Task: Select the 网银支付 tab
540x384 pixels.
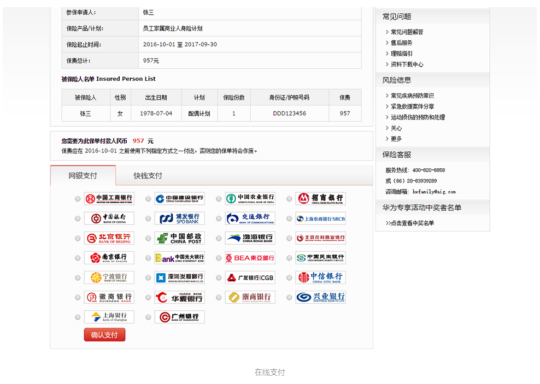Action: 83,176
